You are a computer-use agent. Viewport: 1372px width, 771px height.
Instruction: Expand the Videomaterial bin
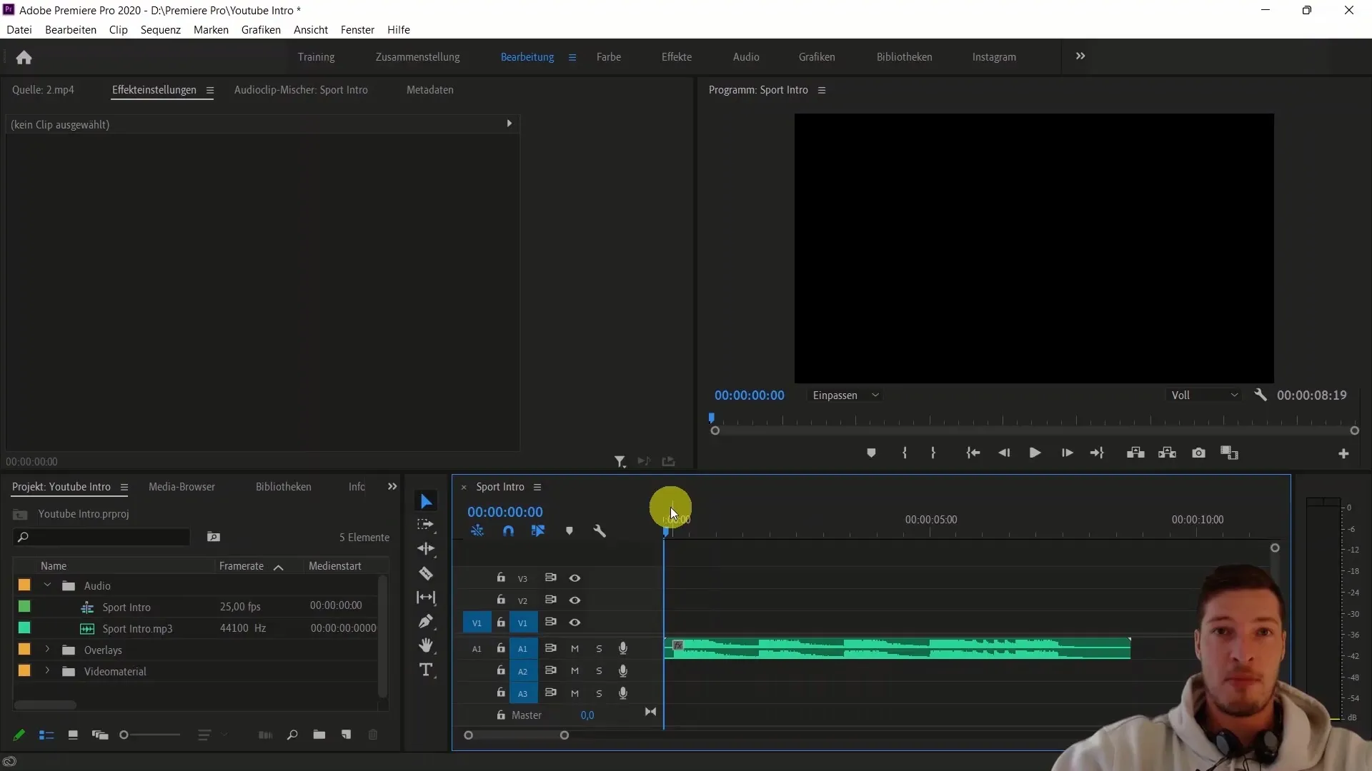(47, 671)
